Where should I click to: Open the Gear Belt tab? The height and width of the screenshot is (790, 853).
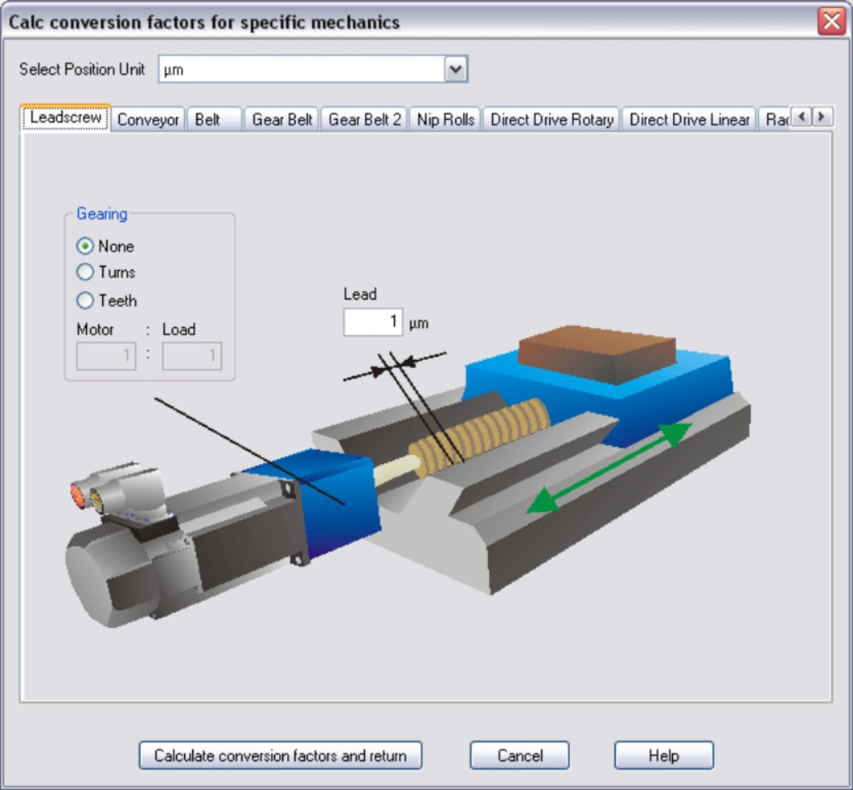coord(282,120)
